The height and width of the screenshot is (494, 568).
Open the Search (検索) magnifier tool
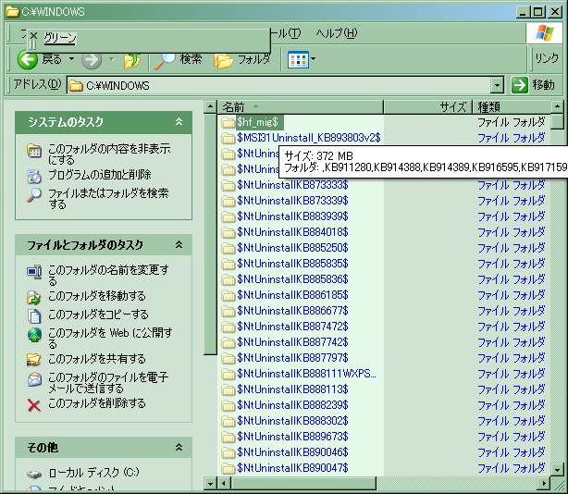pyautogui.click(x=178, y=60)
